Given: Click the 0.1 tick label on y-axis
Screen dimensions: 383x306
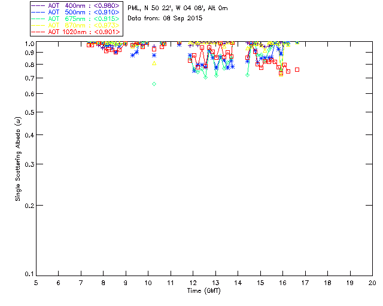Looking at the screenshot, I should (x=28, y=274).
